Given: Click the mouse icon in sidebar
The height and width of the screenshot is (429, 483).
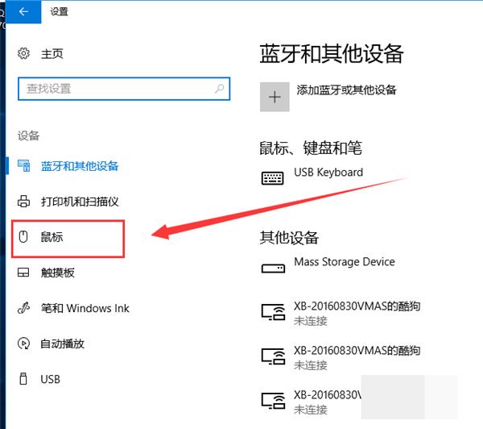Looking at the screenshot, I should pyautogui.click(x=23, y=237).
